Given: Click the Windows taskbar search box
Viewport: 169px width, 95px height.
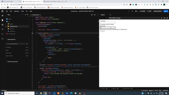Looking at the screenshot, I should (x=19, y=93).
